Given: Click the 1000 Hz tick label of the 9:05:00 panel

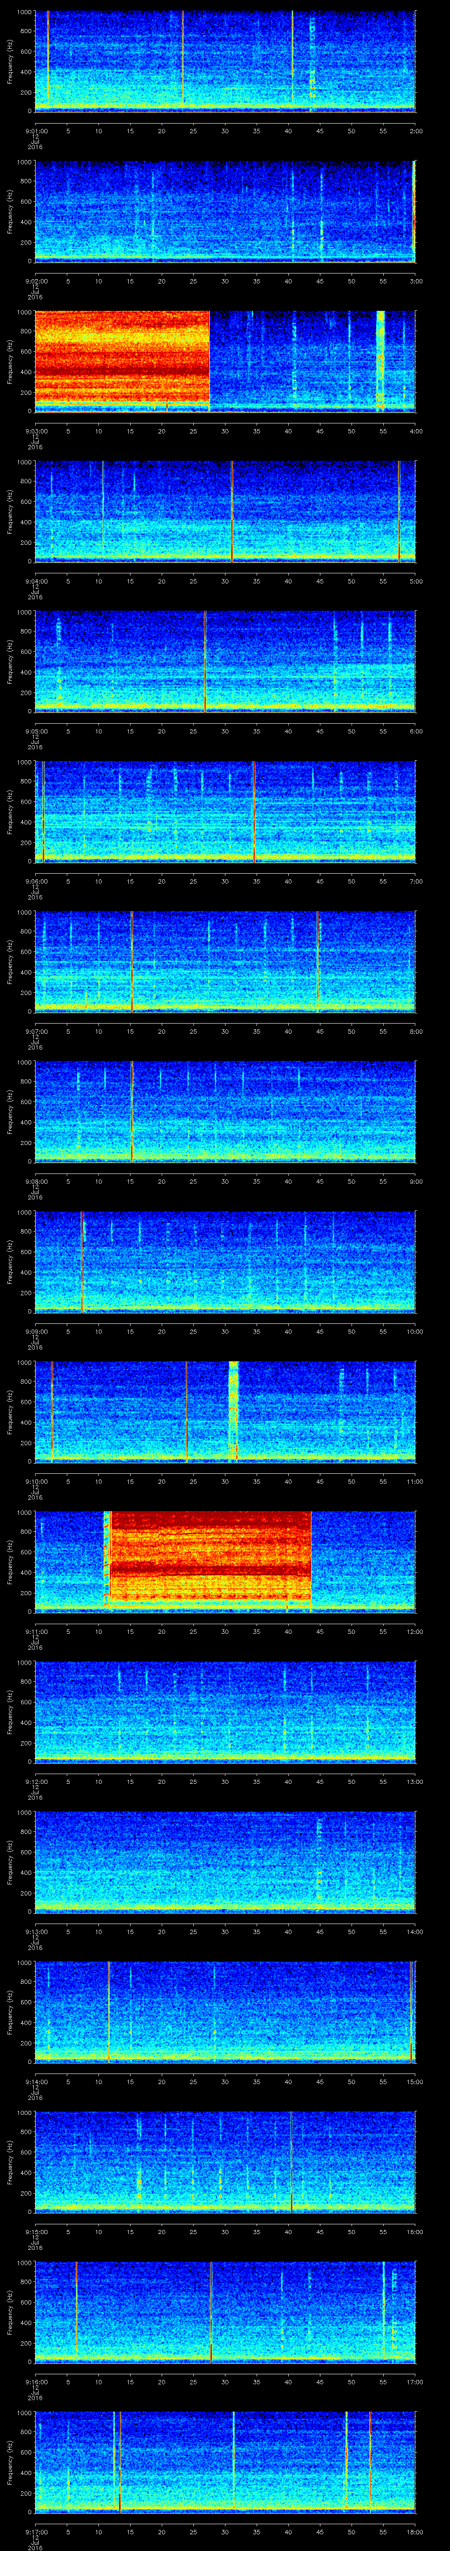Looking at the screenshot, I should [x=25, y=613].
